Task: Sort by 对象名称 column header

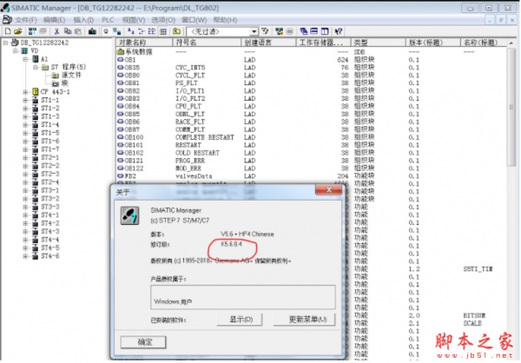Action: tap(144, 43)
